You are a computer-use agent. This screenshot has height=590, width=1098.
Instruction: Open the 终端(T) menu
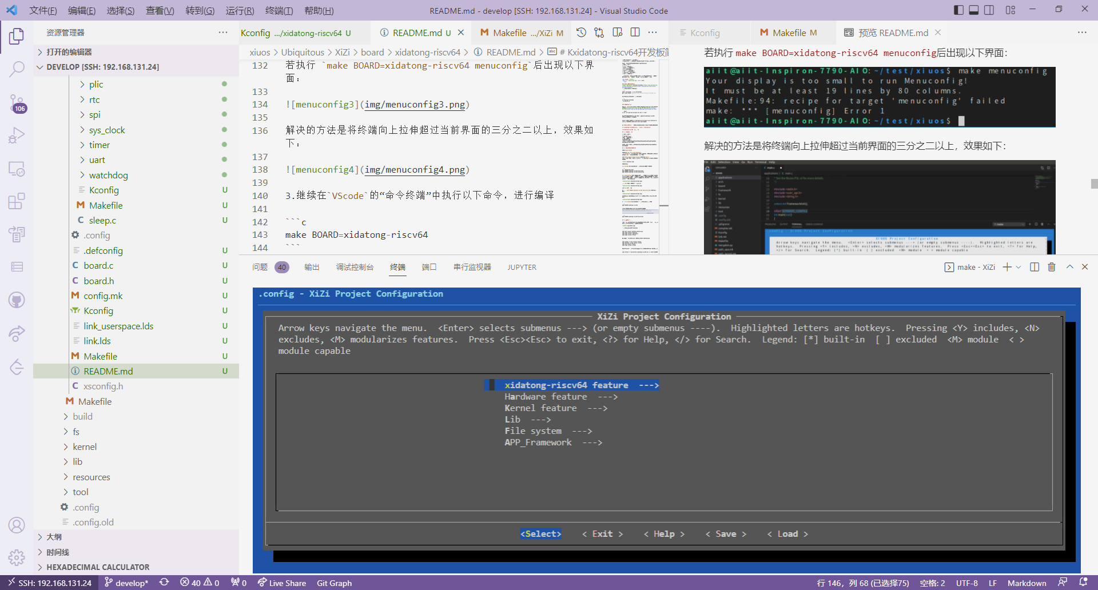click(279, 10)
